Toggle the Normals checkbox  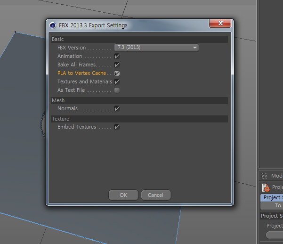coord(117,108)
